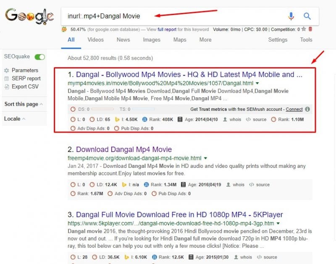
Task: Click the Bing index icon in result 1
Action: click(x=117, y=120)
